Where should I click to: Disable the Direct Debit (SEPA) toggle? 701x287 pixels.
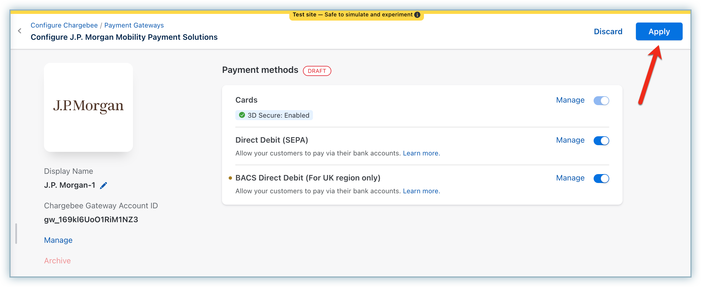point(601,140)
